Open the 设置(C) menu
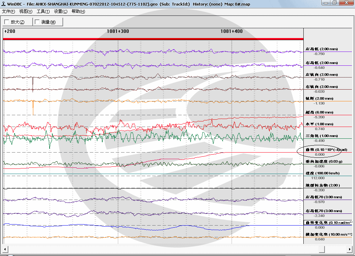355x256 pixels. [x=60, y=11]
